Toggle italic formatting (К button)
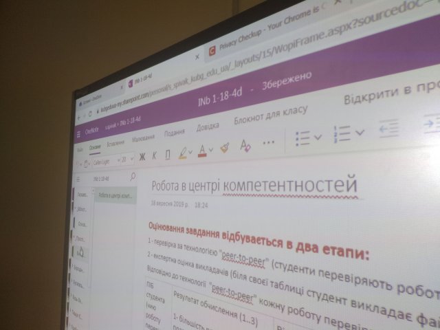The width and height of the screenshot is (440, 330). [155, 155]
